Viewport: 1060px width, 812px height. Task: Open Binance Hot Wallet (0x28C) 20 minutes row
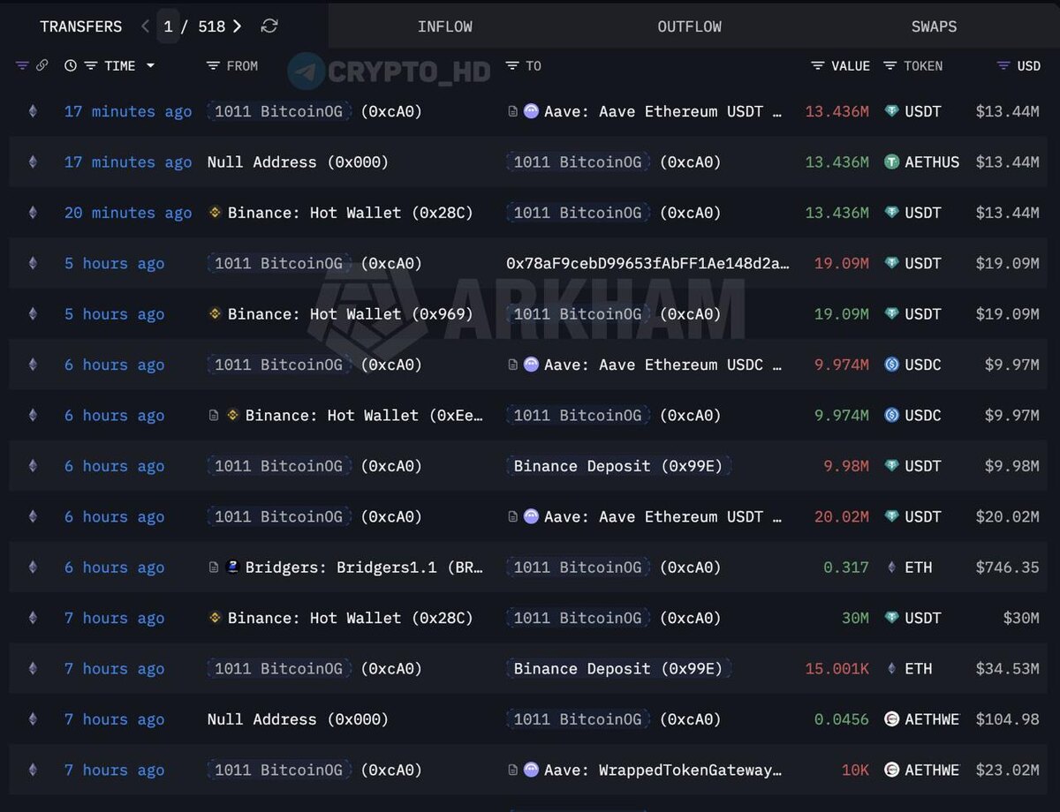[x=351, y=213]
